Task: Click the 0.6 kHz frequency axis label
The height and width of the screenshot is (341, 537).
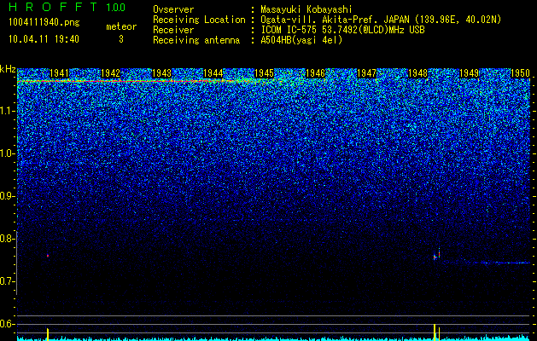Action: (x=8, y=324)
